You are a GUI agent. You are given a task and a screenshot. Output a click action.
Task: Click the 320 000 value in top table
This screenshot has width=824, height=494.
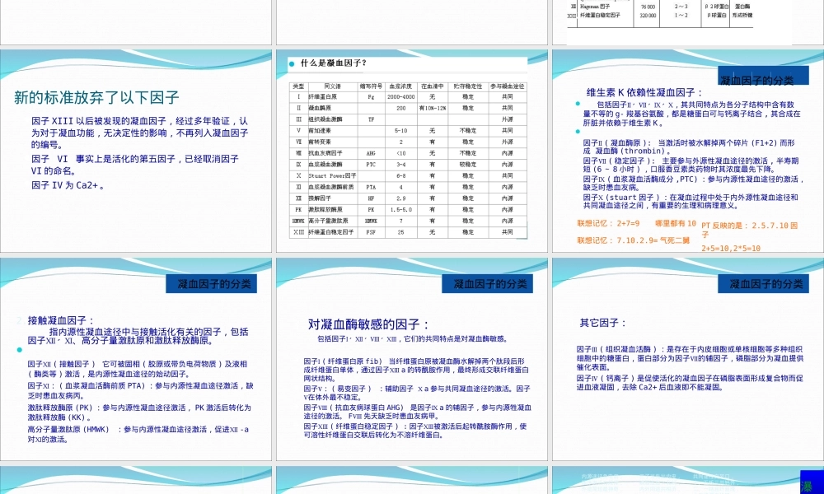pos(648,15)
